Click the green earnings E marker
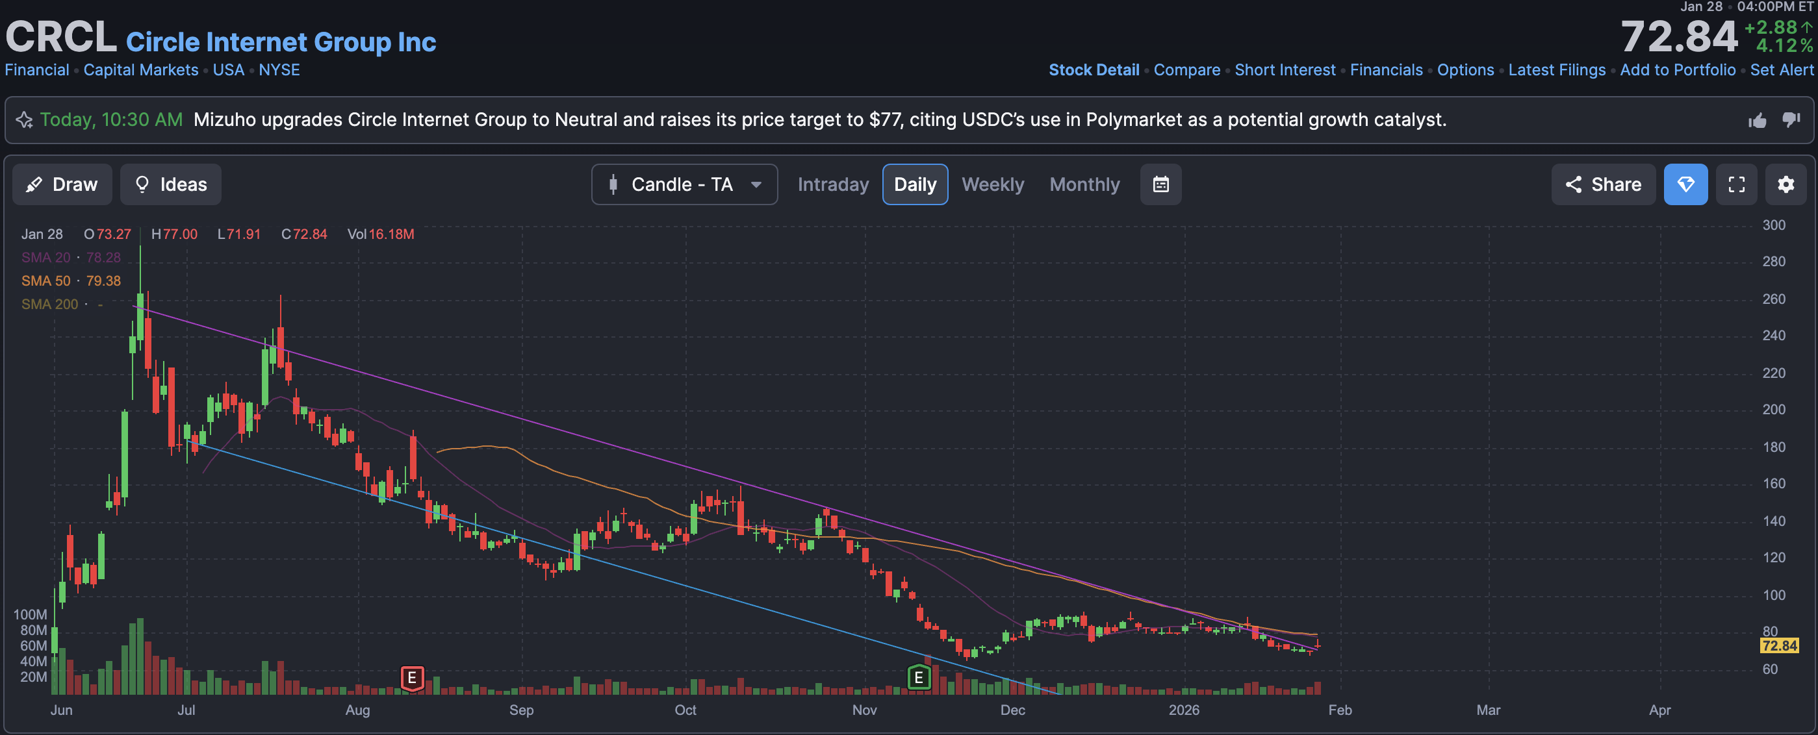1818x735 pixels. [x=918, y=679]
